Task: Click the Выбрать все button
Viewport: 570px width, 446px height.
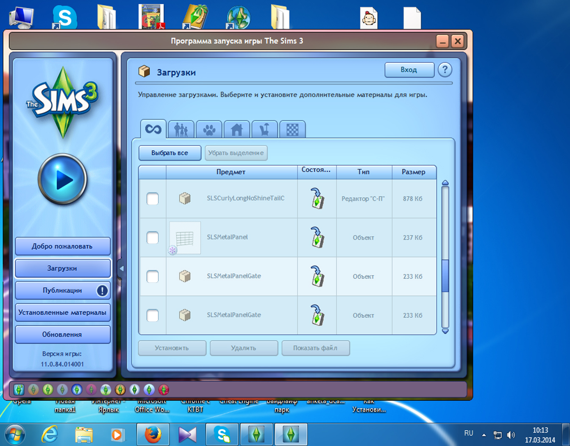Action: 170,153
